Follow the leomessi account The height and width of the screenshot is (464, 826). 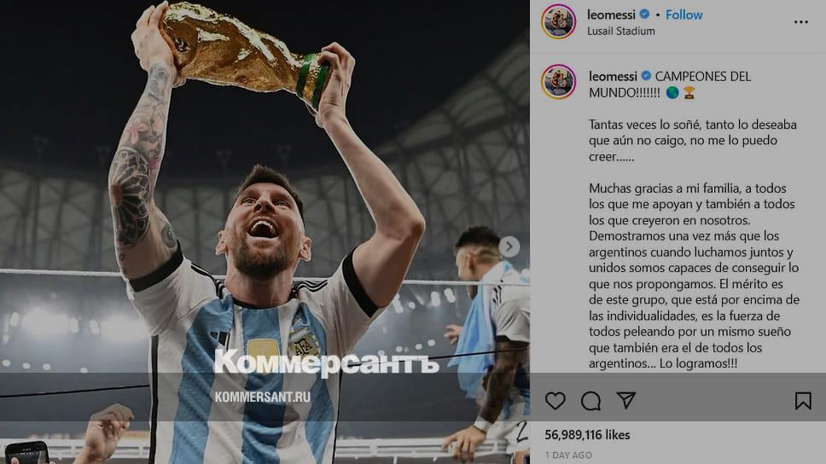click(x=683, y=14)
